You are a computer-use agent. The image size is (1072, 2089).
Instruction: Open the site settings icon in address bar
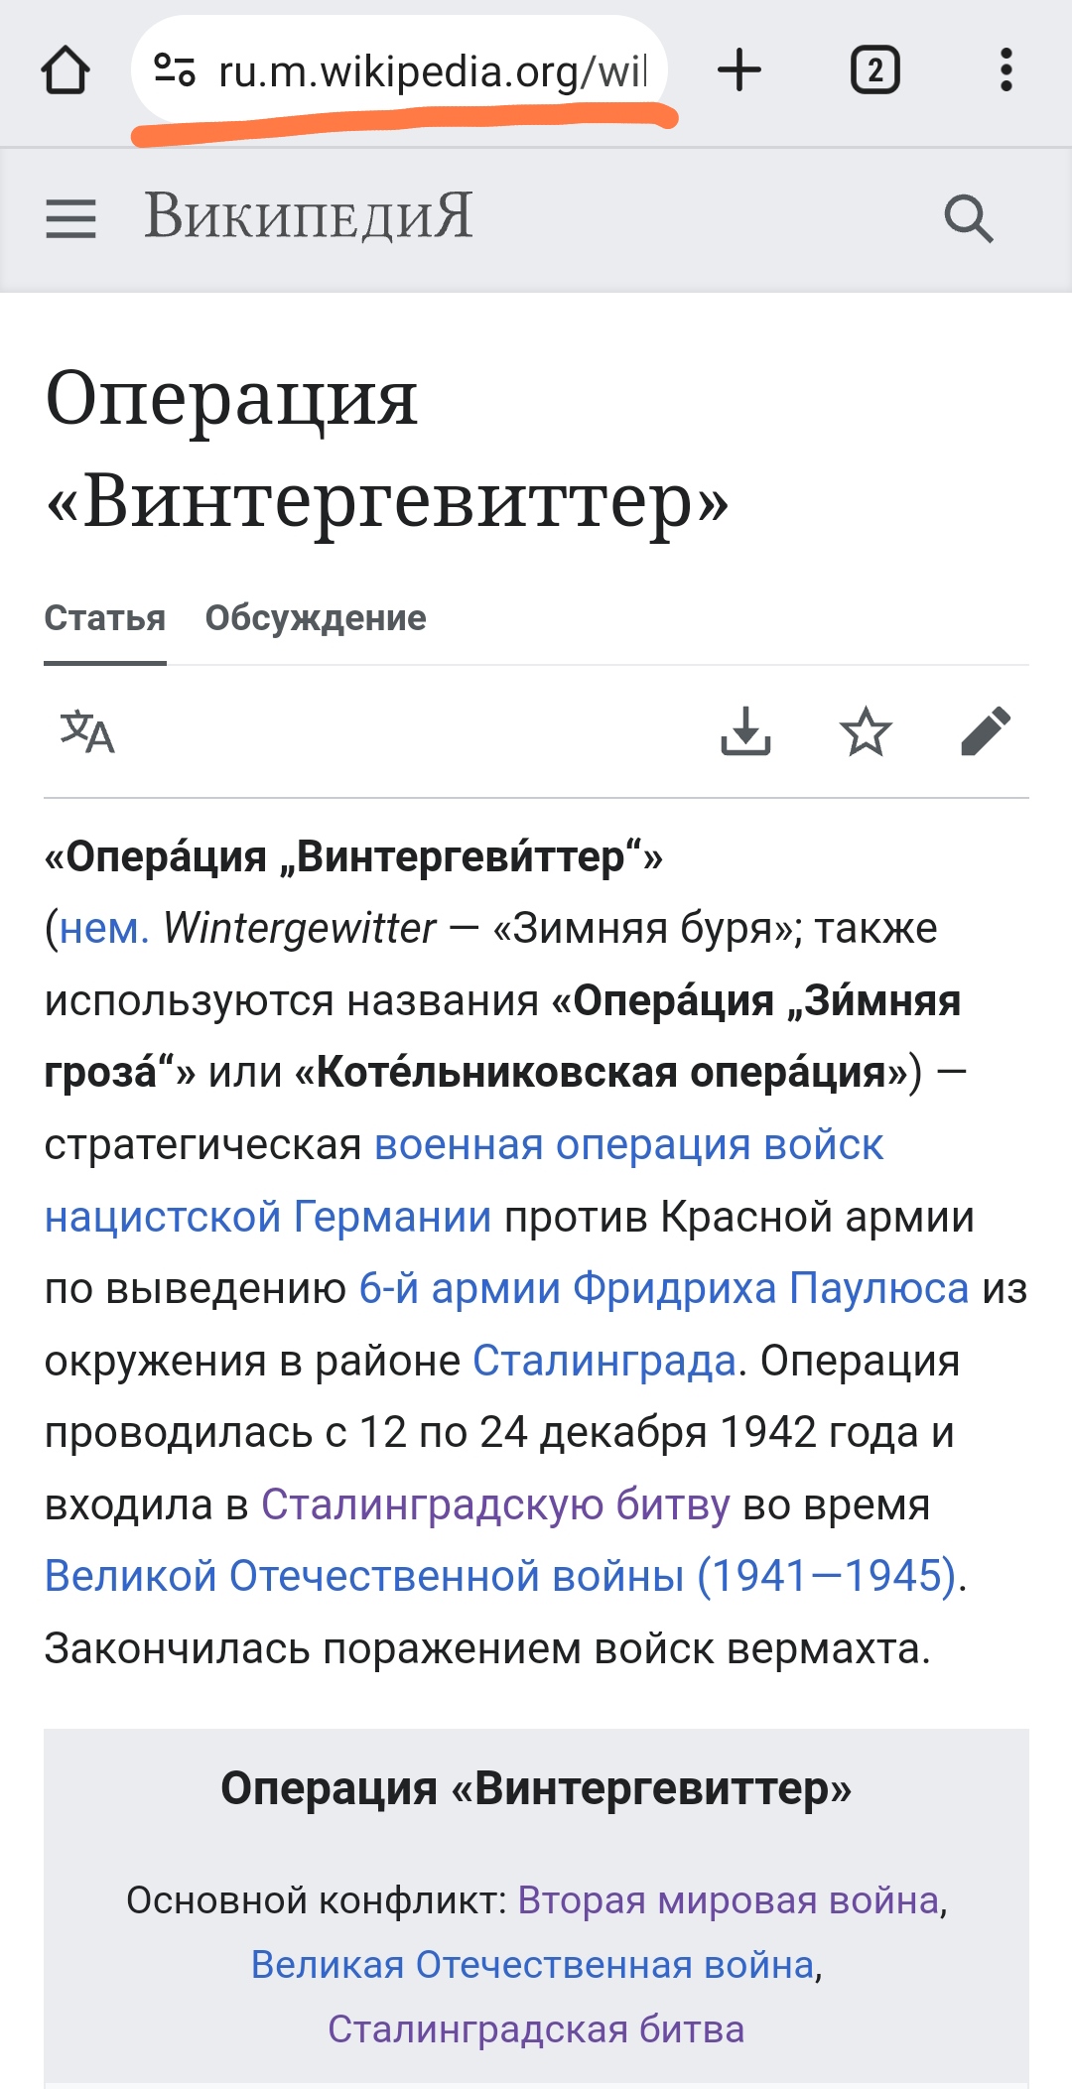point(175,70)
